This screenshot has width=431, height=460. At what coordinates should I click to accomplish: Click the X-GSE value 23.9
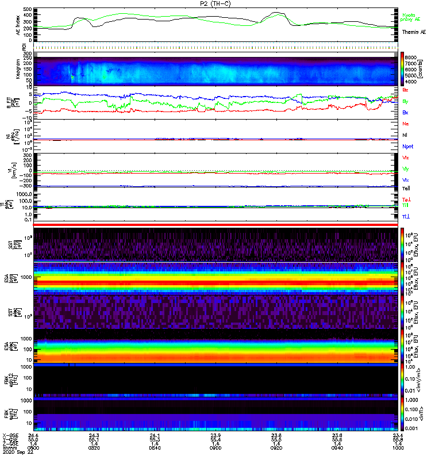[215, 436]
